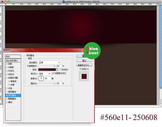Click the 确定 OK button
This screenshot has height=127, width=162.
pyautogui.click(x=84, y=56)
